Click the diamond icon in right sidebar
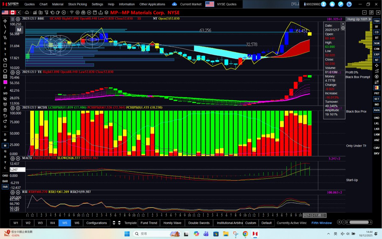 pos(377,66)
